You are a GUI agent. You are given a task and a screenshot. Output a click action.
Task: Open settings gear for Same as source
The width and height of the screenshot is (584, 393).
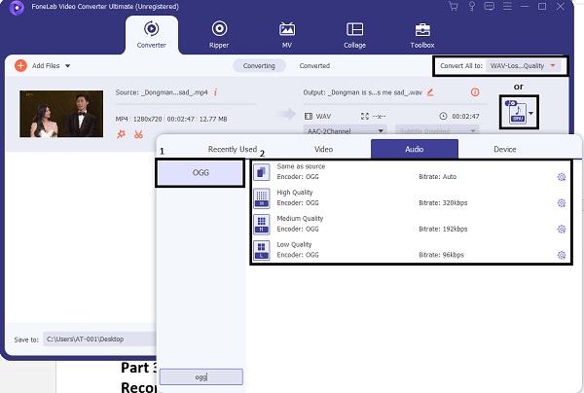562,177
